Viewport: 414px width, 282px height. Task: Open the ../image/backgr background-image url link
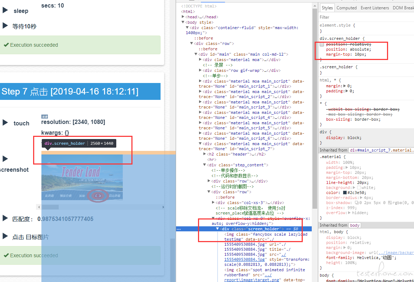coord(396,253)
